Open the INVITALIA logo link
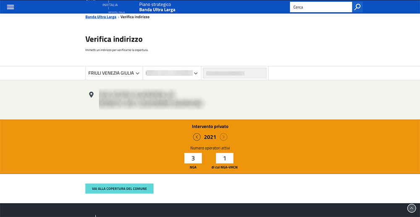This screenshot has width=420, height=217. pos(110,5)
